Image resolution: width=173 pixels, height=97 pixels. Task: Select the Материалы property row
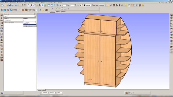[x=20, y=20]
